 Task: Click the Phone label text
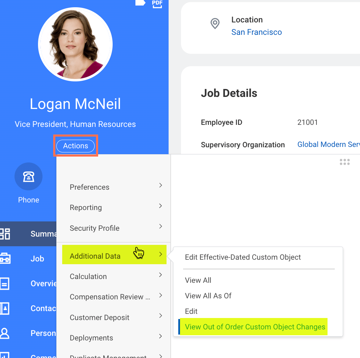tap(28, 200)
